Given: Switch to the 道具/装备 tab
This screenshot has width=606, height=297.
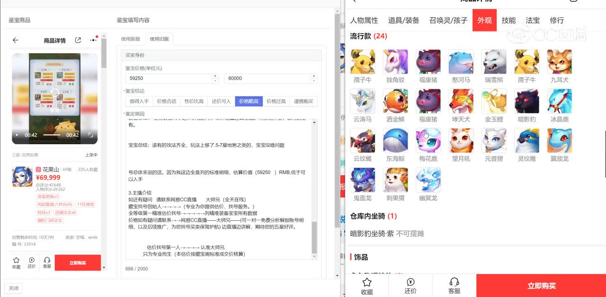Looking at the screenshot, I should [x=404, y=20].
